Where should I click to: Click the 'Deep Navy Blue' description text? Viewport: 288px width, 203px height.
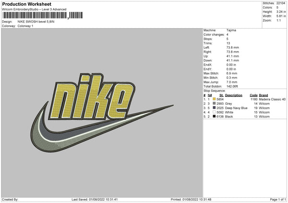(236, 108)
